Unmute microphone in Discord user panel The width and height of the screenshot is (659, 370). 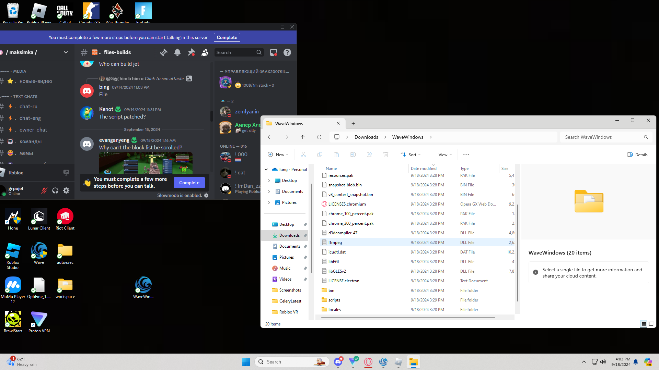click(44, 190)
